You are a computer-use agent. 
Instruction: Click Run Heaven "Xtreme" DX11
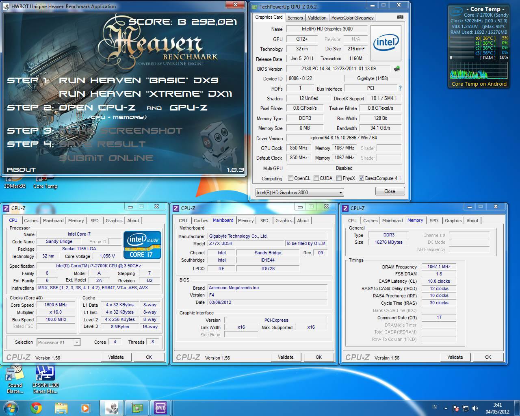click(x=145, y=94)
